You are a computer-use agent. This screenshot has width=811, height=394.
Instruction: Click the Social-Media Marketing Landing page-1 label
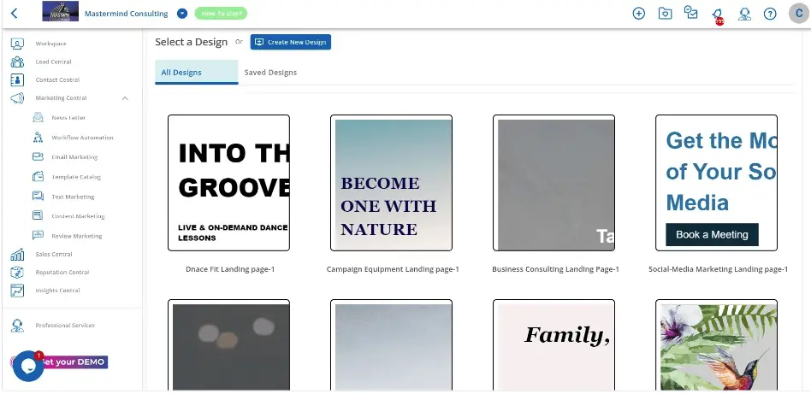click(718, 269)
